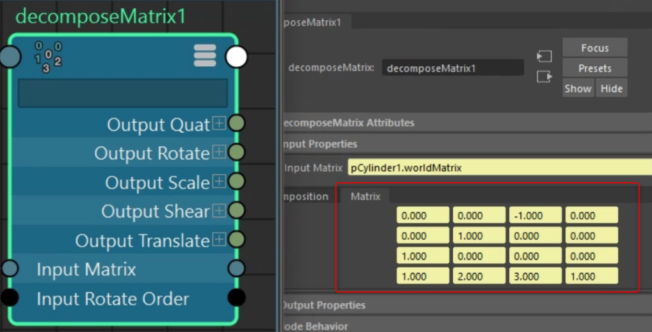Expand the Output Rotate plus box
This screenshot has height=332, width=652.
point(219,153)
